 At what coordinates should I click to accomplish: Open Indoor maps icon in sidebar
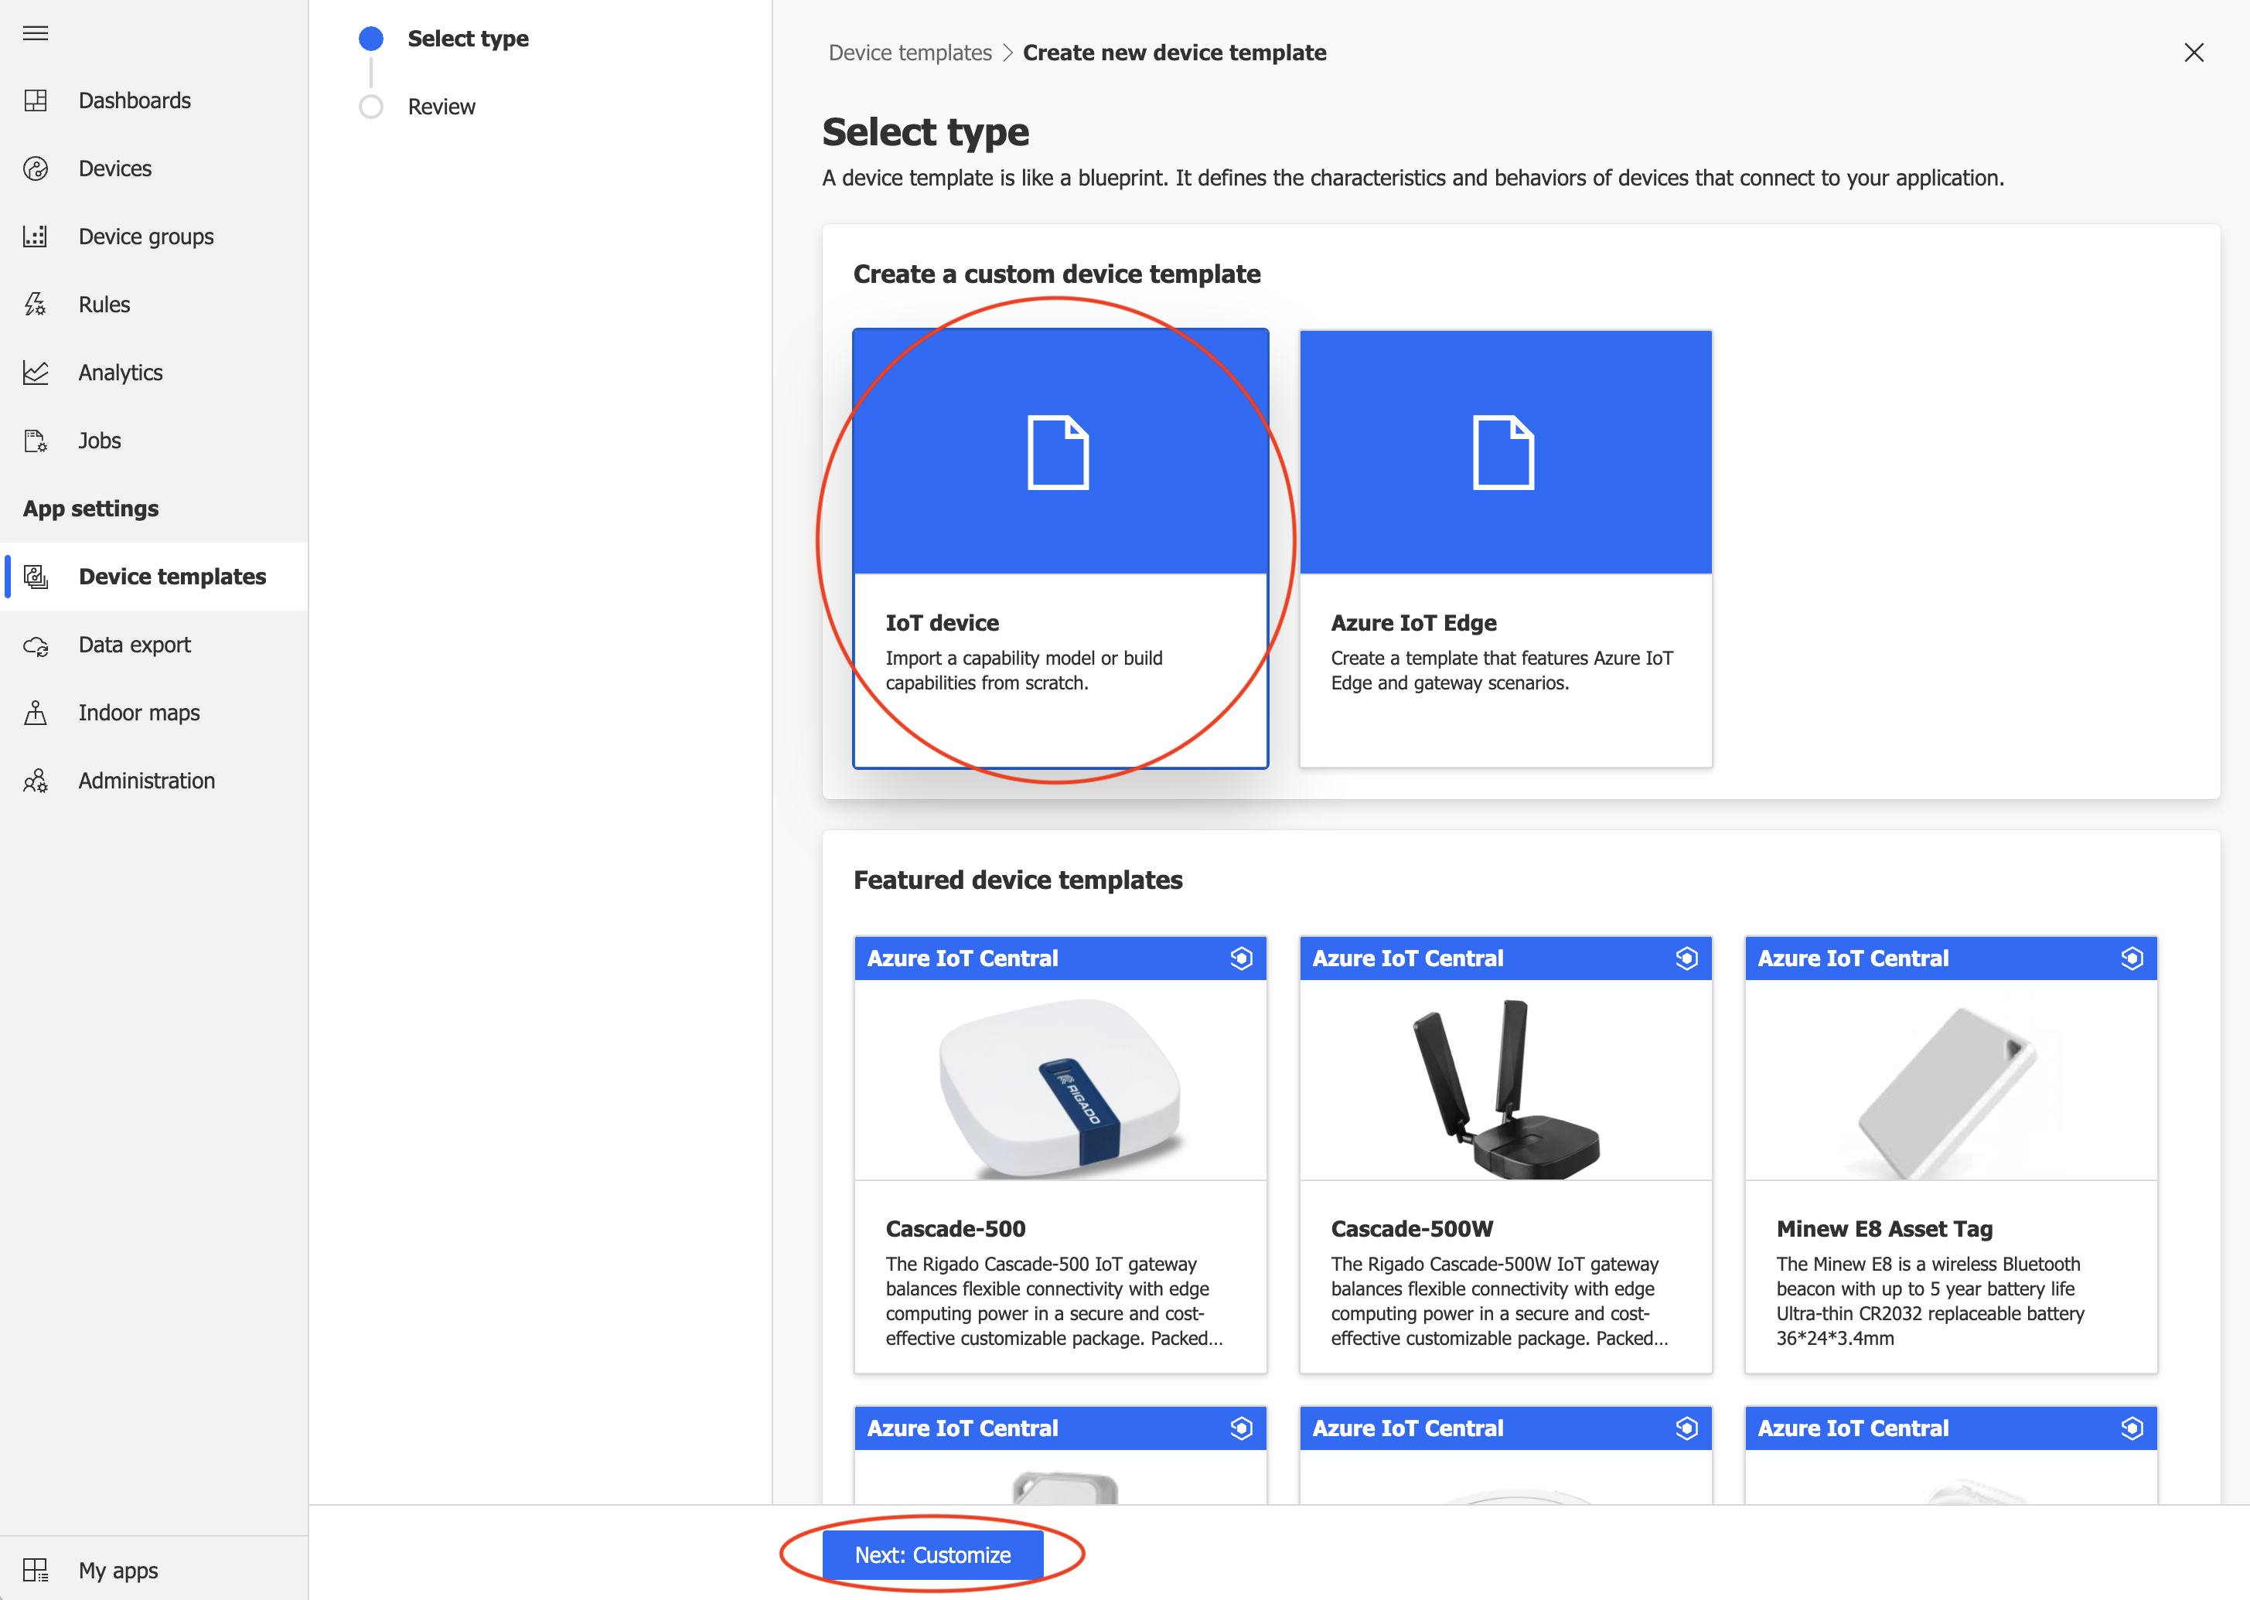[36, 713]
